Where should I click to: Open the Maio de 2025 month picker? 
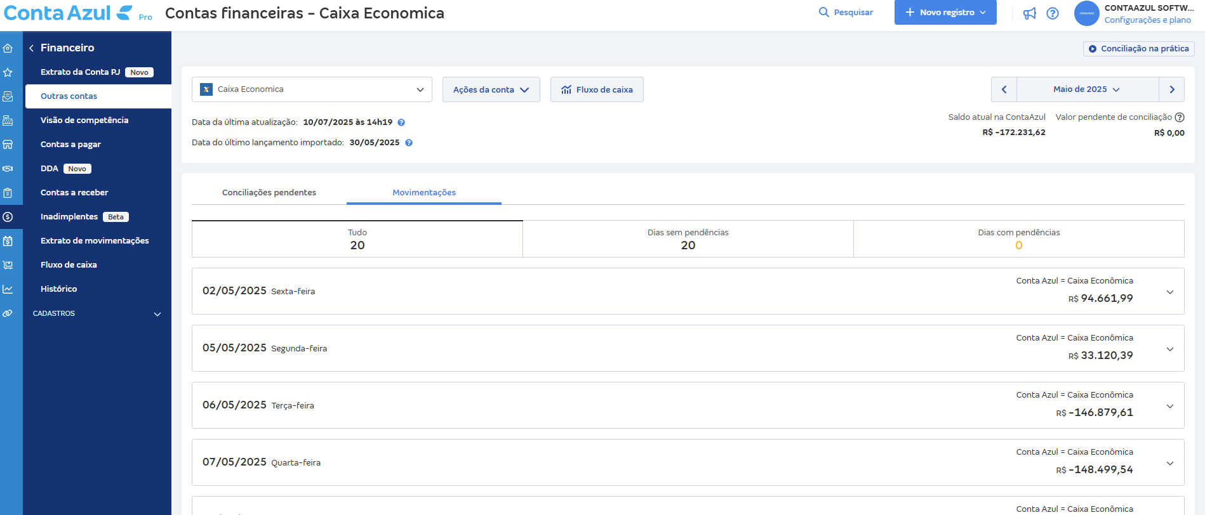pyautogui.click(x=1088, y=89)
